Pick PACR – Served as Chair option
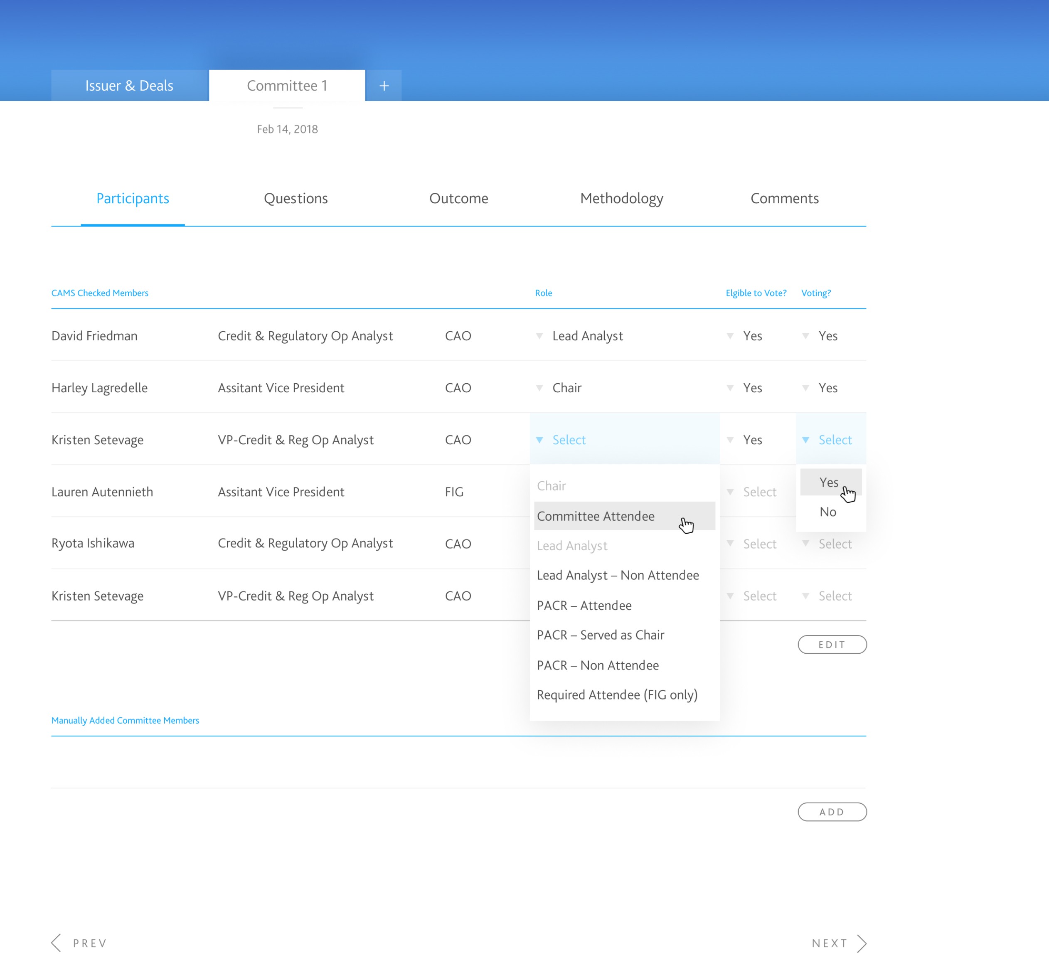This screenshot has width=1049, height=975. pos(600,635)
